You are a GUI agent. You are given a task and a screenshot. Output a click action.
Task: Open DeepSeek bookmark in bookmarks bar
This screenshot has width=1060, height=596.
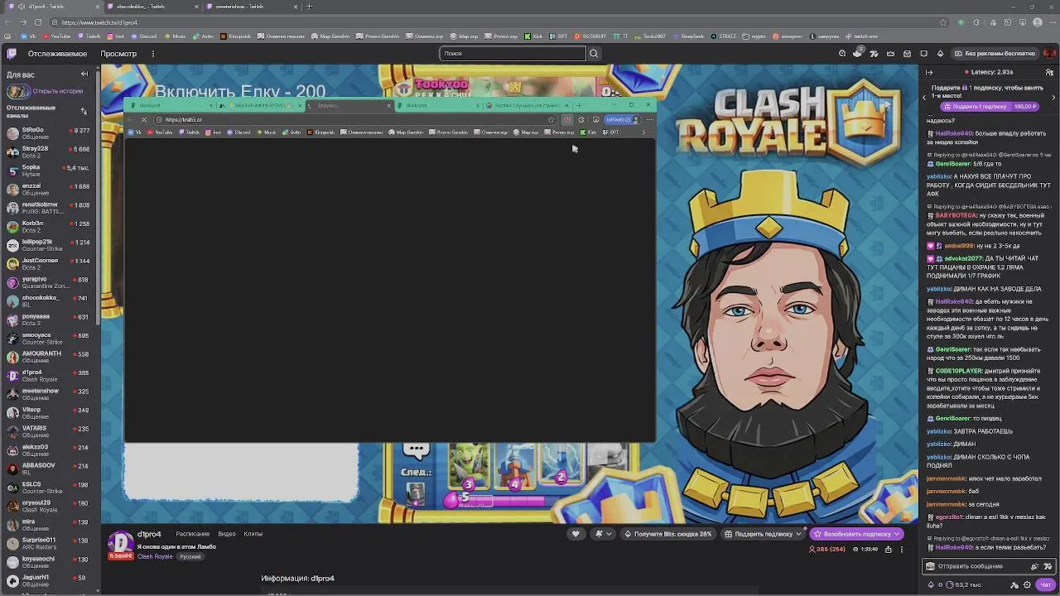tap(689, 36)
